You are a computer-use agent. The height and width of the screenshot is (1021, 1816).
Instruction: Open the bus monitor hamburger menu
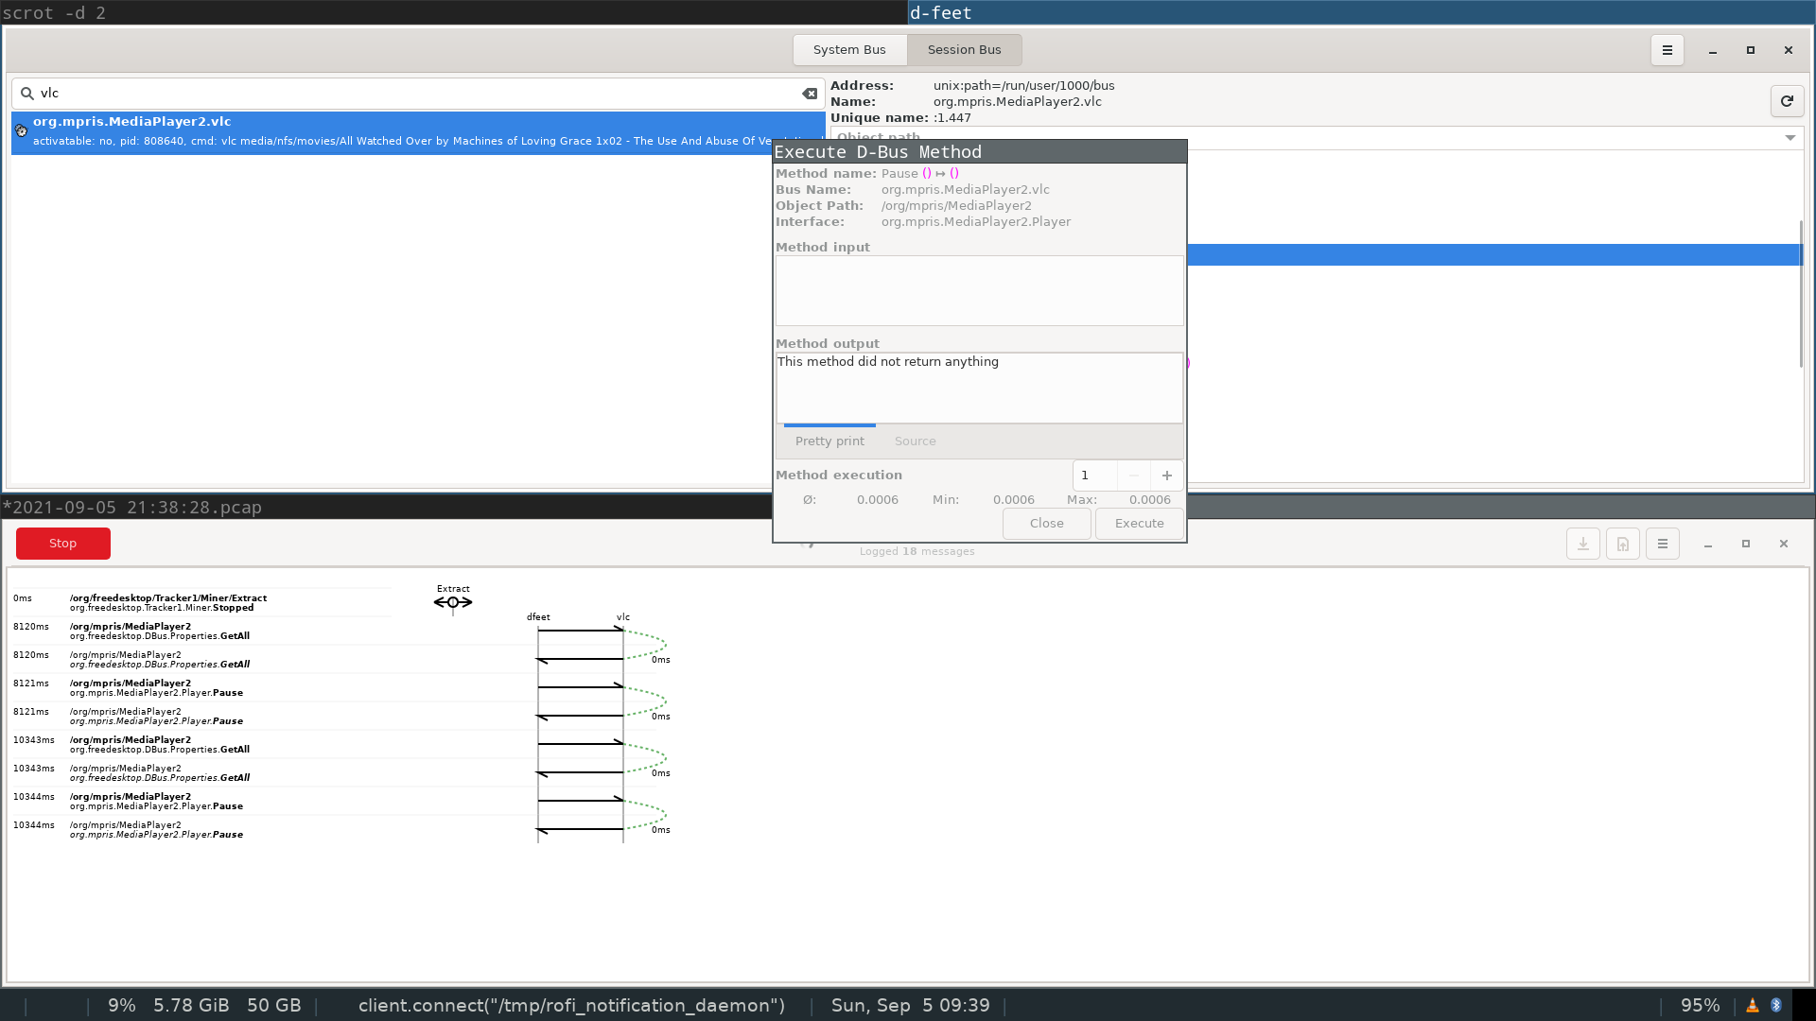pos(1663,544)
